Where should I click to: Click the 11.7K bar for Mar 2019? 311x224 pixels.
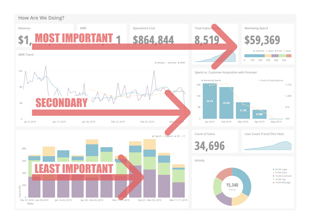pos(243,110)
